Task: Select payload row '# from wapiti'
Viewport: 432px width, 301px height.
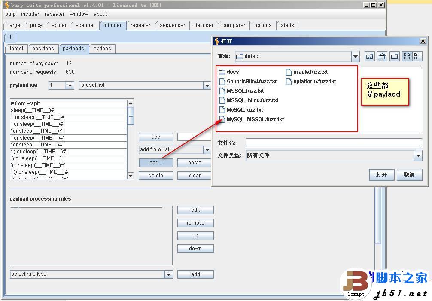Action: [x=68, y=103]
